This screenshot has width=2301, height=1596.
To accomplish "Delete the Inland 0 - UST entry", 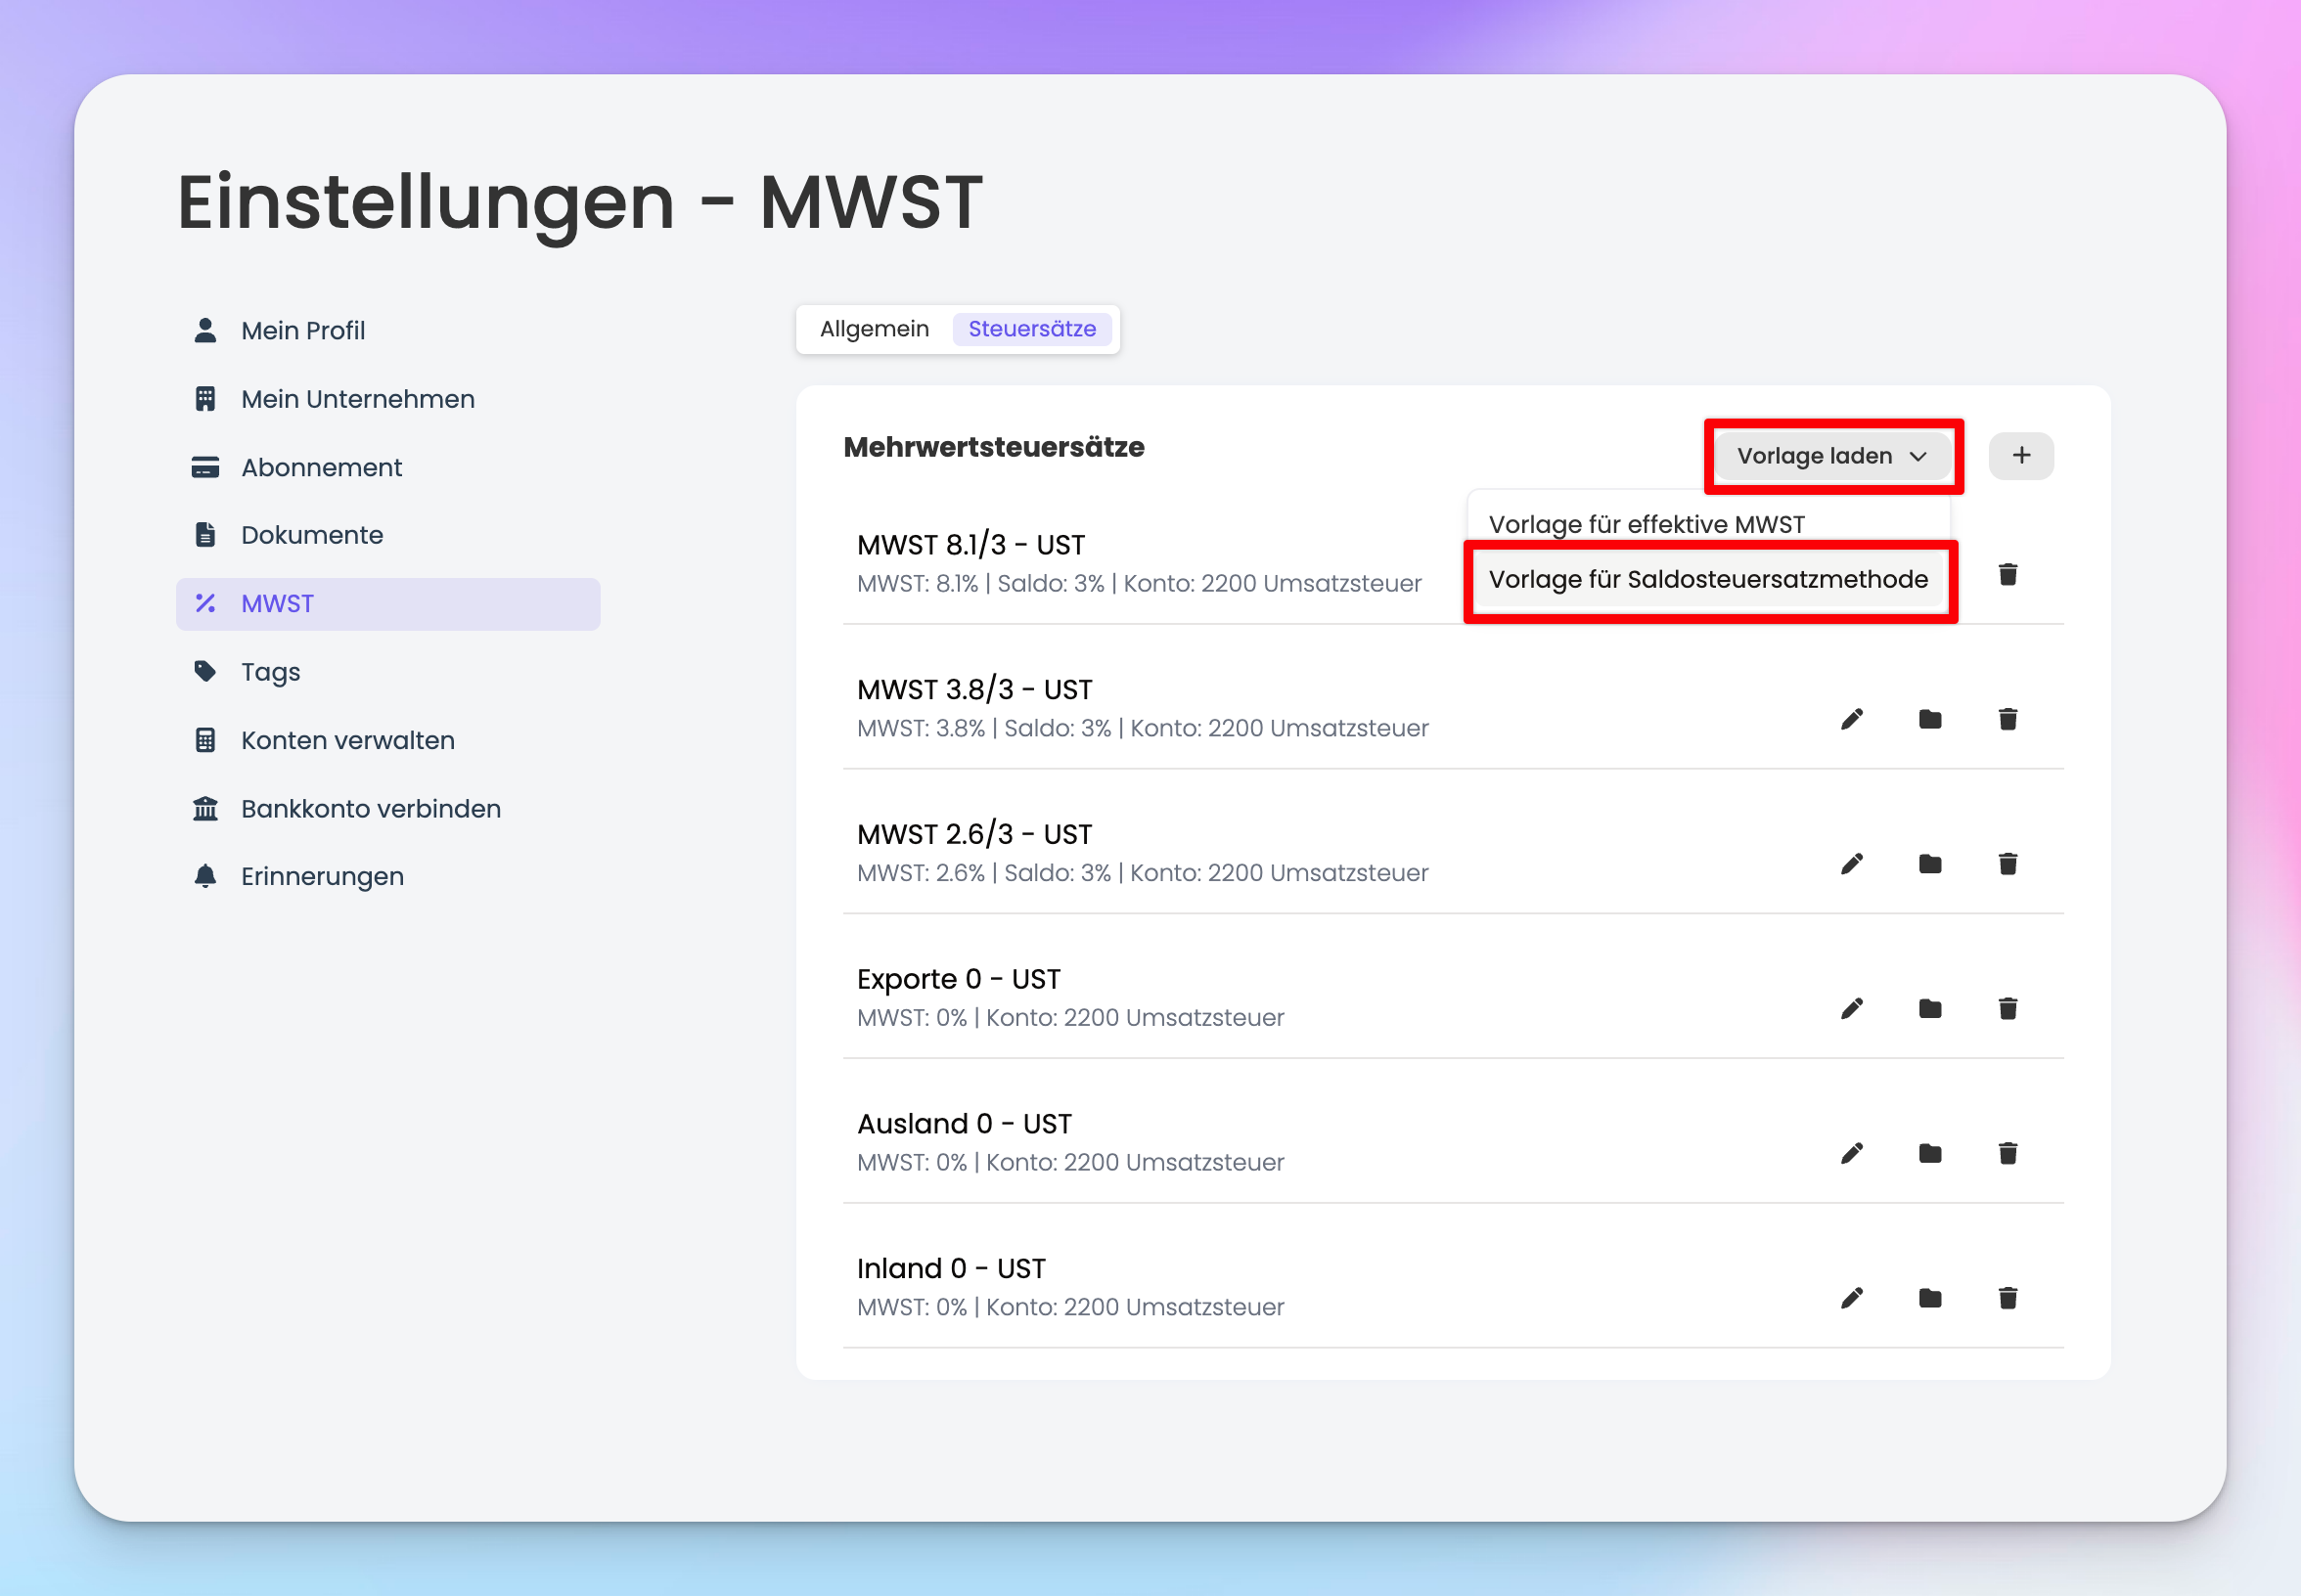I will tap(2007, 1298).
